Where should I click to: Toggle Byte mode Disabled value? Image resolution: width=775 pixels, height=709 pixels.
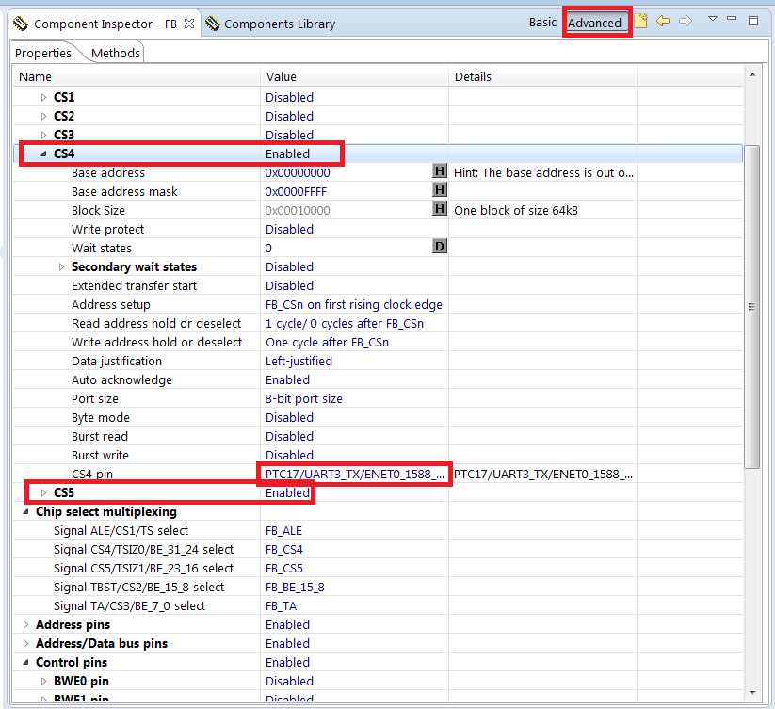coord(289,417)
